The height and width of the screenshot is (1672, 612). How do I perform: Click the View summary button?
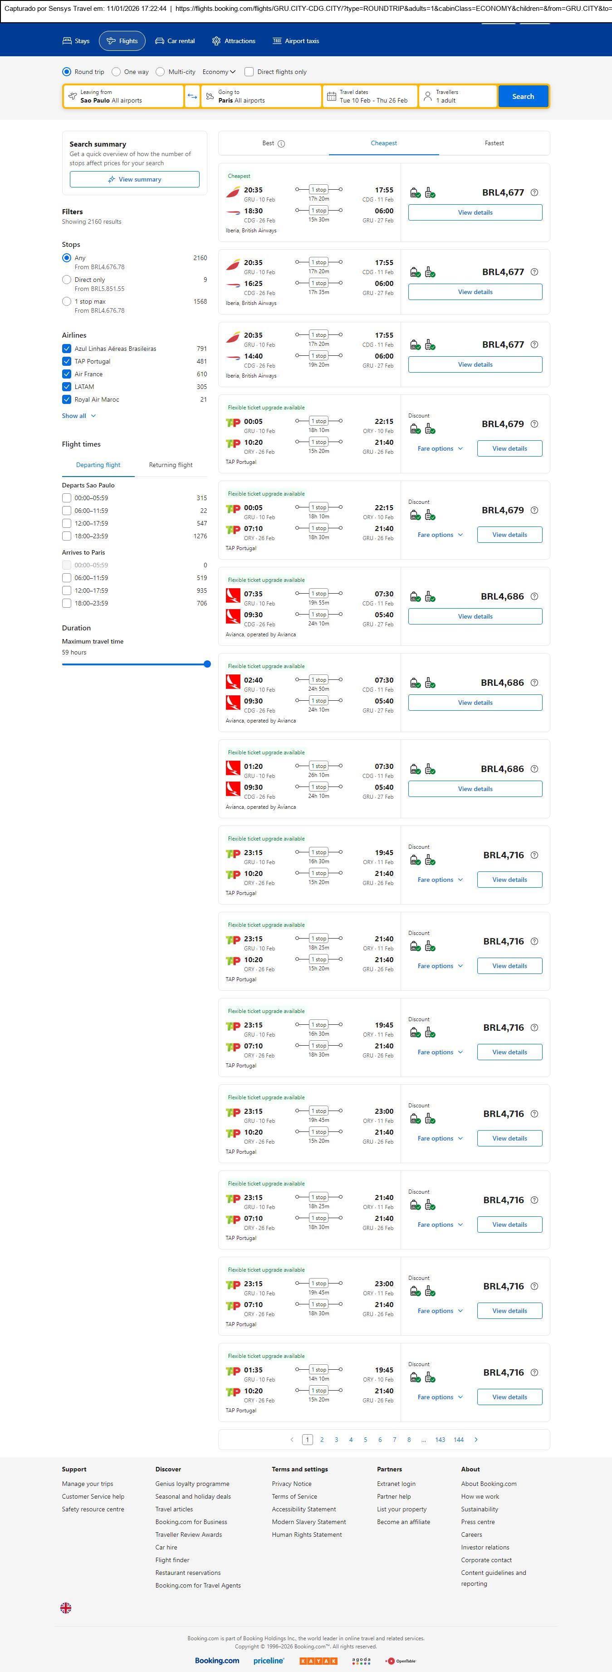[x=134, y=179]
